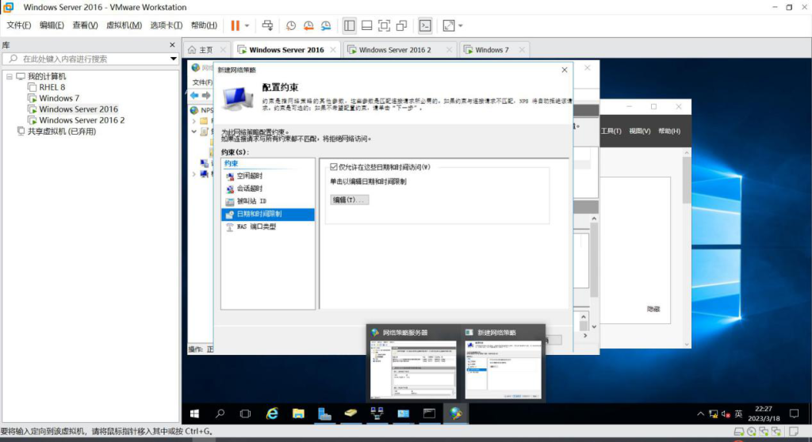
Task: Open the 文件(F) menu in VMware
Action: [x=19, y=25]
